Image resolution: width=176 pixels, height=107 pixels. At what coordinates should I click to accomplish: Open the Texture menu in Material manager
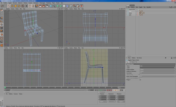21,94
